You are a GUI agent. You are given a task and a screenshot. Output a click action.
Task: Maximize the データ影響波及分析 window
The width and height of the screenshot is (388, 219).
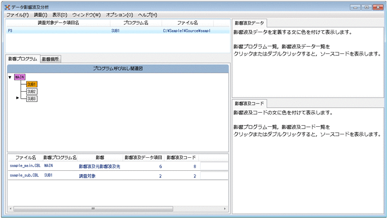[367, 7]
